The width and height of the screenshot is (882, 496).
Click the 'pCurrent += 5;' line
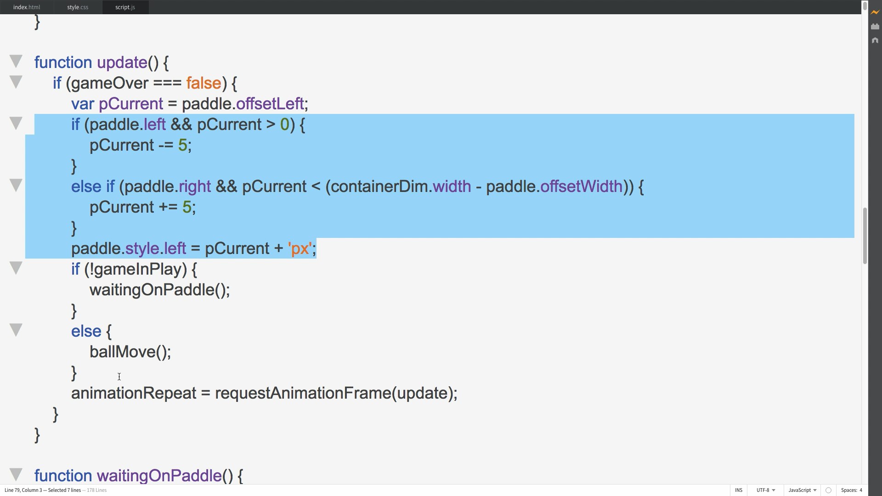click(142, 207)
